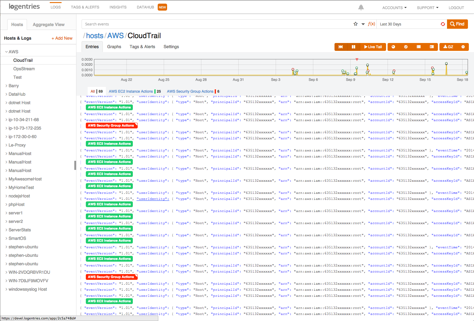
Task: Open the Accounts dropdown menu
Action: click(394, 8)
